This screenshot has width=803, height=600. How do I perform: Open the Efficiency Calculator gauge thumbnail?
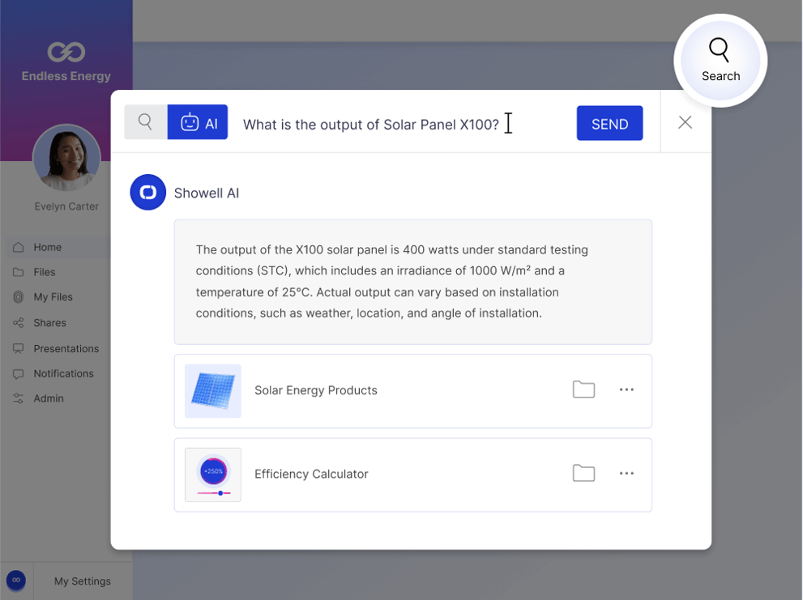click(x=212, y=474)
